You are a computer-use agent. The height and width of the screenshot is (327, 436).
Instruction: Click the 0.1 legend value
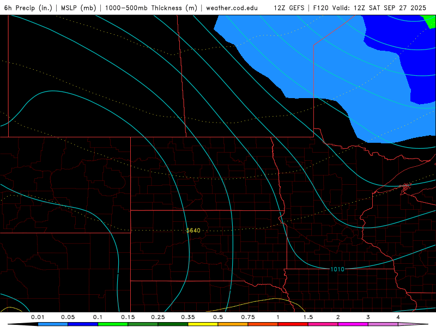[98, 317]
